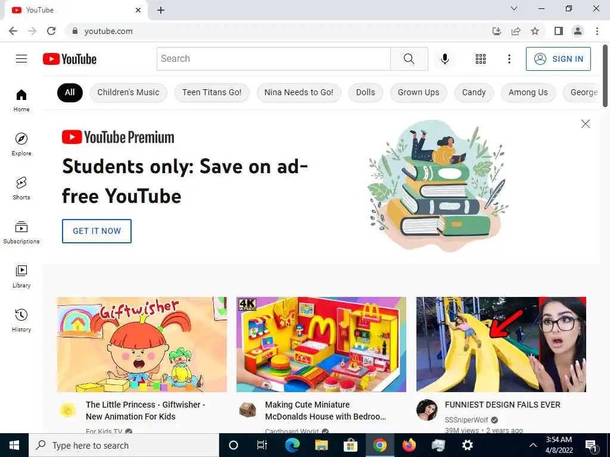Click the Windows taskbar search box
This screenshot has height=457, width=610.
(124, 445)
